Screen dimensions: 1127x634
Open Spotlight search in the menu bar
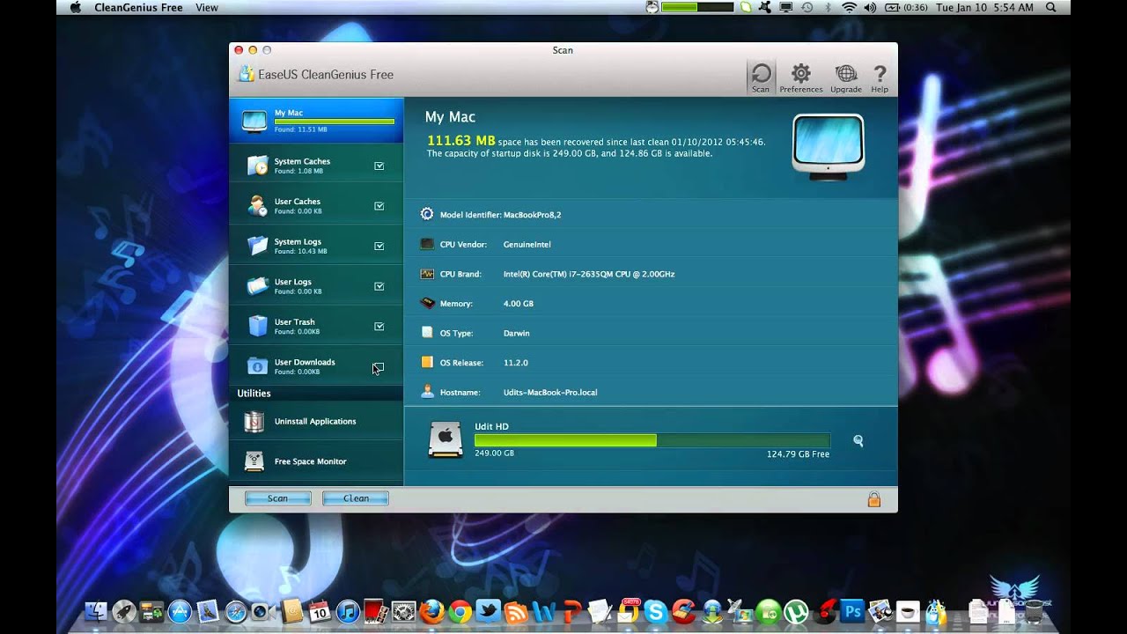1050,7
